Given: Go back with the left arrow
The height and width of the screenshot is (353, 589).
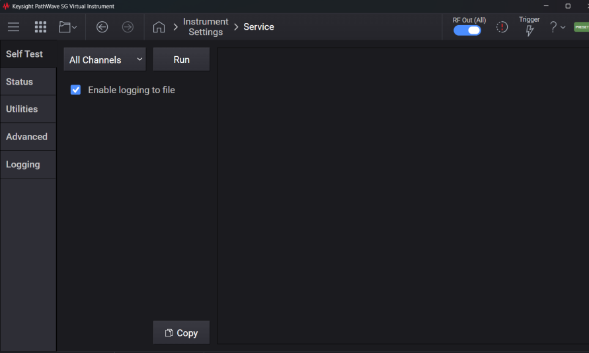Looking at the screenshot, I should click(102, 27).
